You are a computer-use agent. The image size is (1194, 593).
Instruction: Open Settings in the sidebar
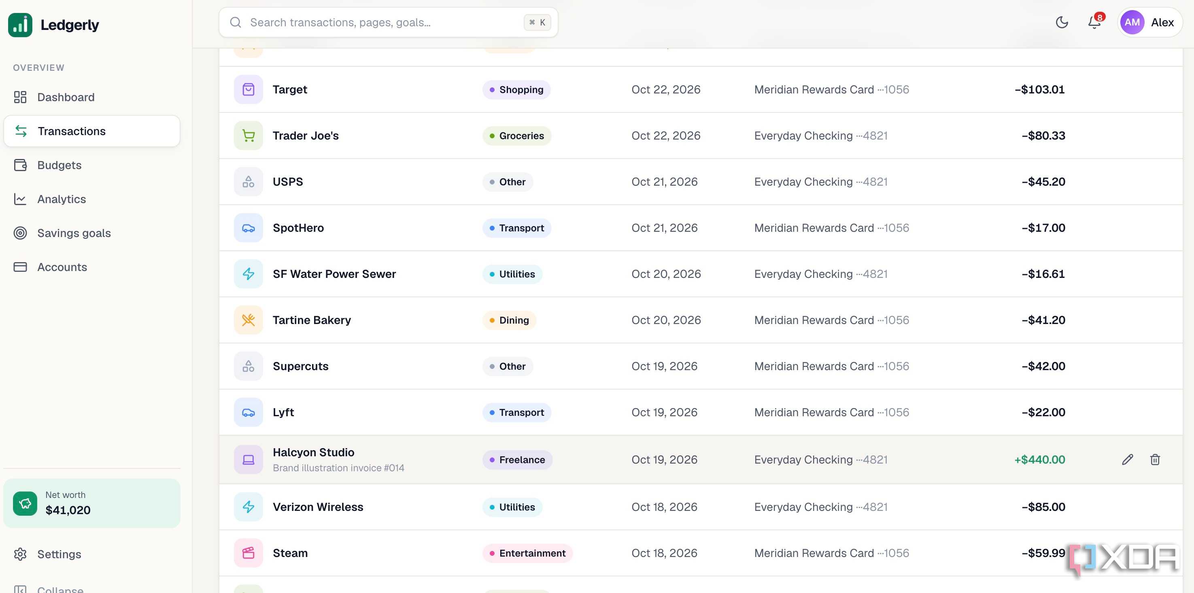click(x=92, y=554)
